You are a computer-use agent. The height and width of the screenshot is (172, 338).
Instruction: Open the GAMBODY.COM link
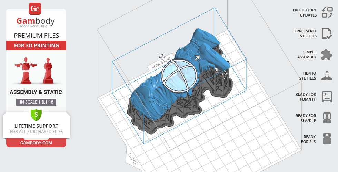36,142
